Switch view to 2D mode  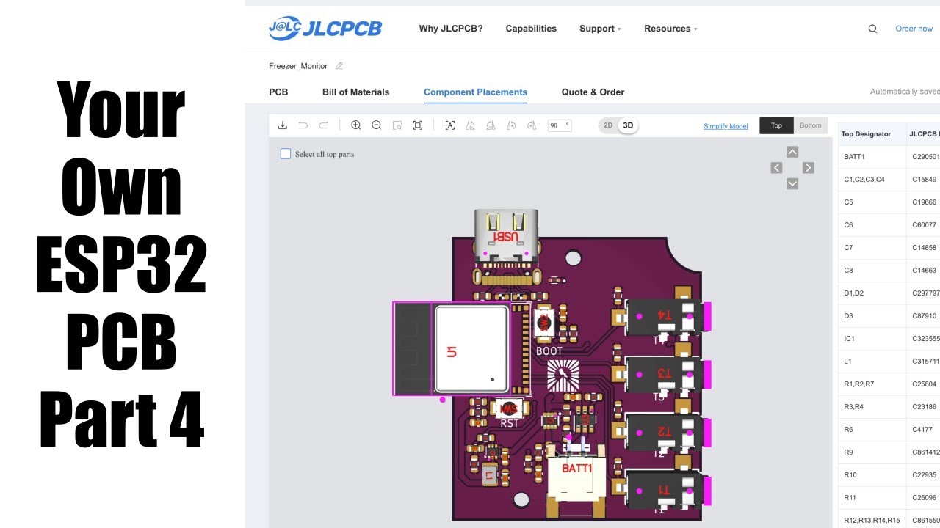point(608,125)
